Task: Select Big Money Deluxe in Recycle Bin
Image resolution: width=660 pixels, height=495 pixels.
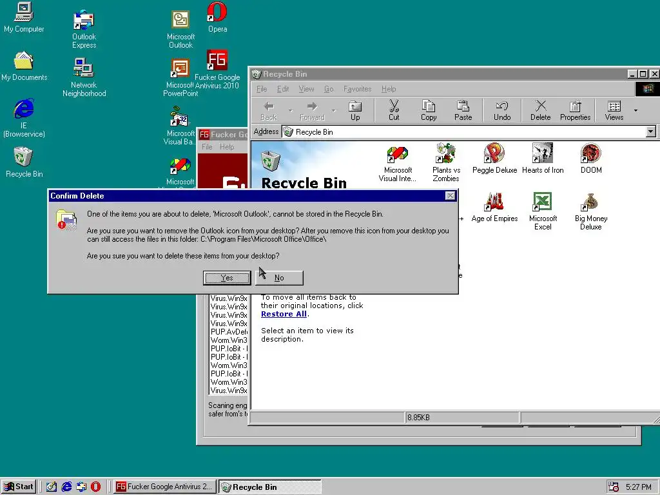Action: point(591,211)
